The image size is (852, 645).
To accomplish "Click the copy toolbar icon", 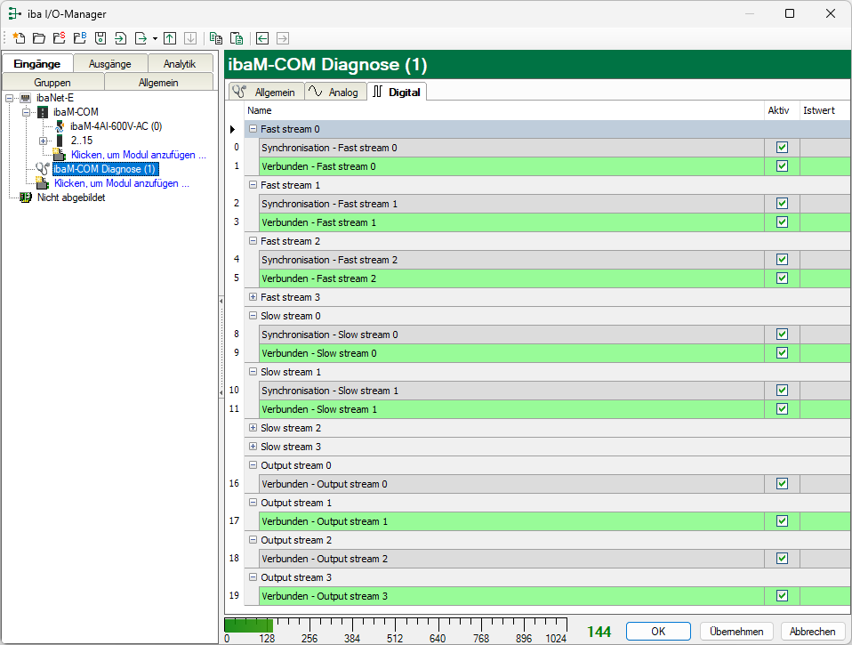I will click(x=215, y=38).
